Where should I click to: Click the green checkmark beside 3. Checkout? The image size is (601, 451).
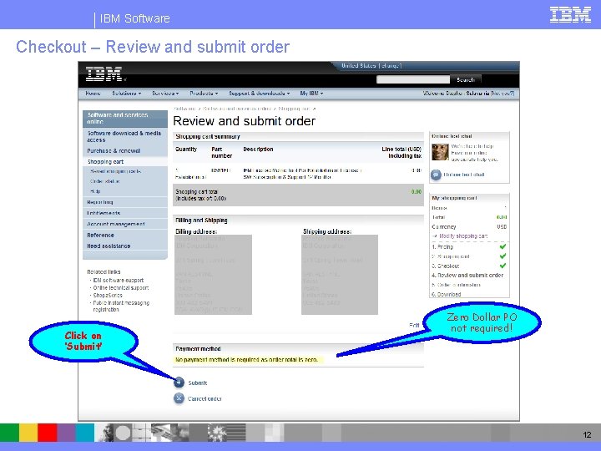[503, 266]
